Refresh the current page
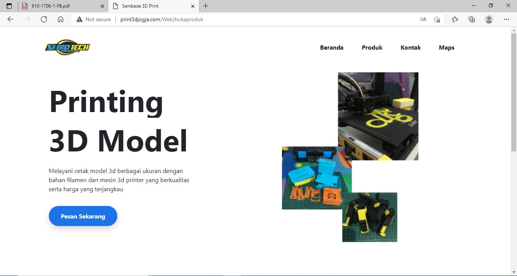 [x=44, y=19]
